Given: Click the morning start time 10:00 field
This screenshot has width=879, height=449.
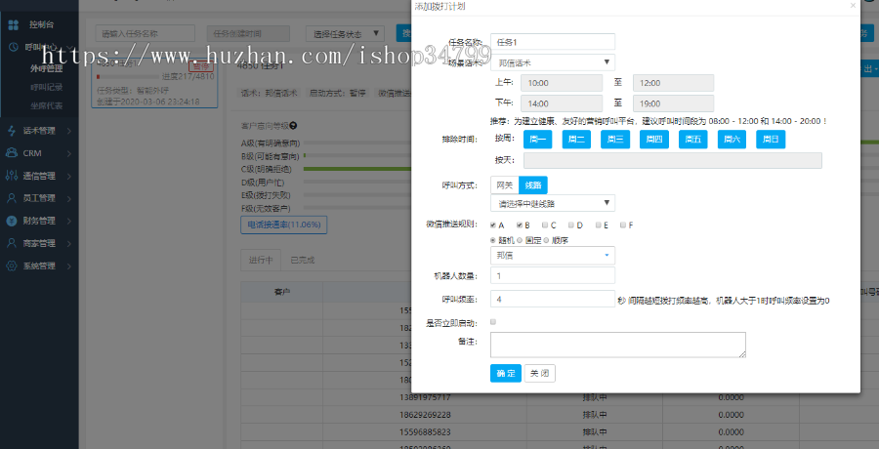Looking at the screenshot, I should pos(562,83).
